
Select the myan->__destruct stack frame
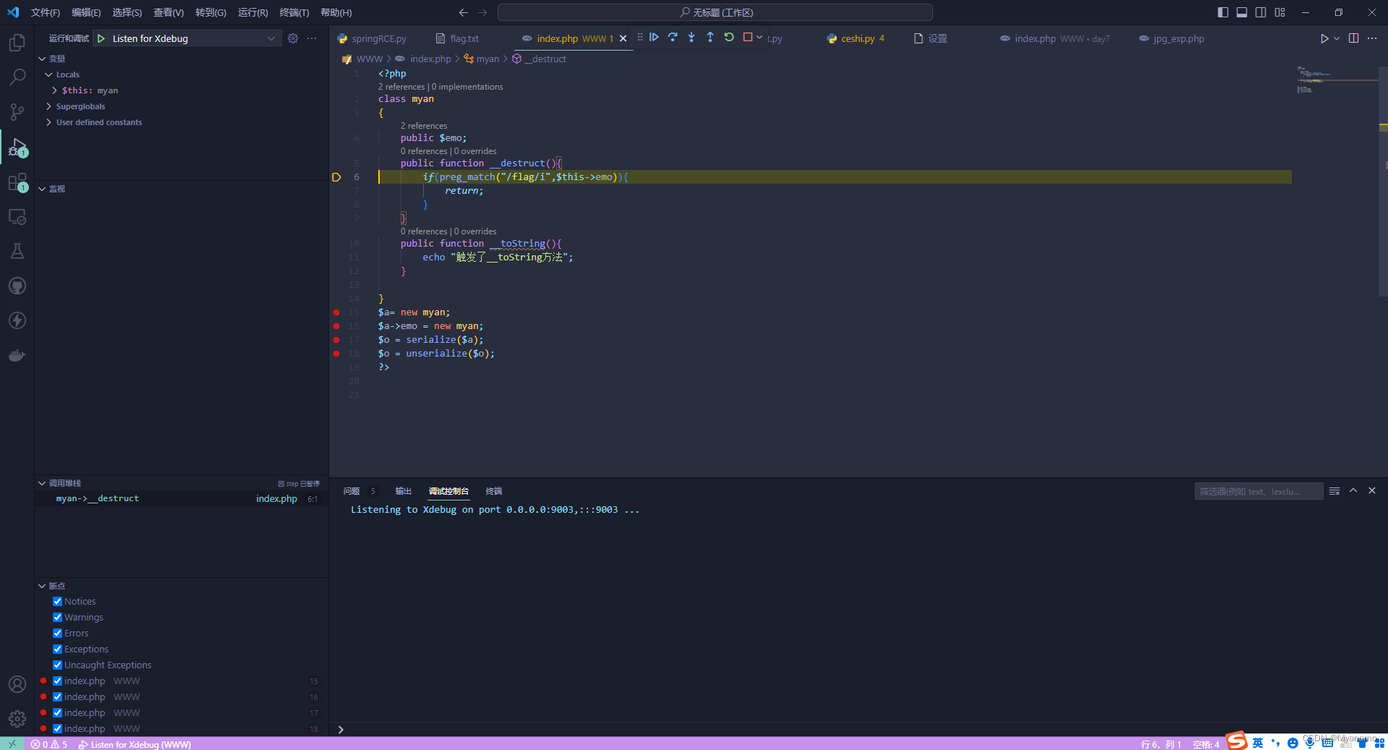click(x=181, y=498)
